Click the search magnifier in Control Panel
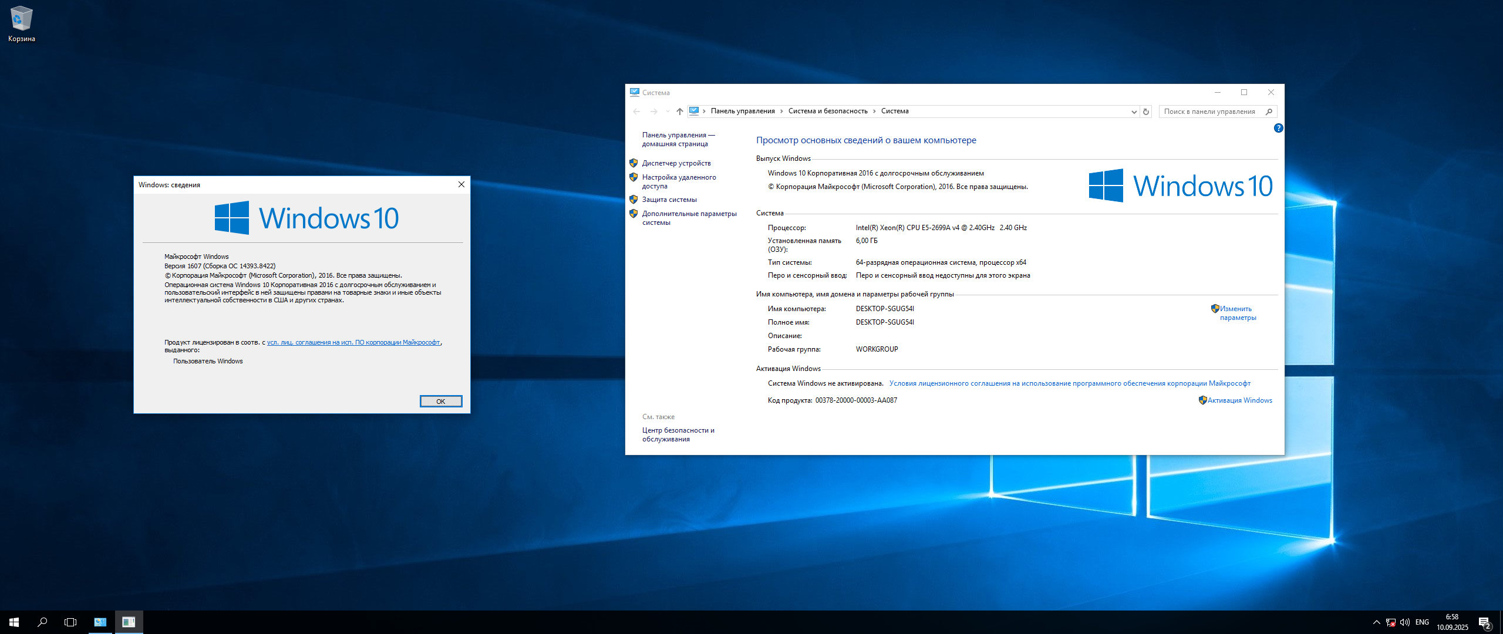1503x634 pixels. 1269,112
